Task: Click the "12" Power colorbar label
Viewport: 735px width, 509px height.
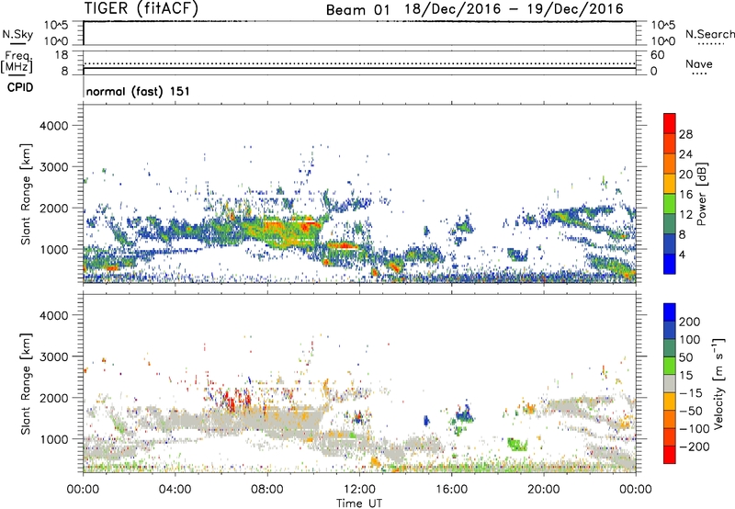Action: pos(685,215)
